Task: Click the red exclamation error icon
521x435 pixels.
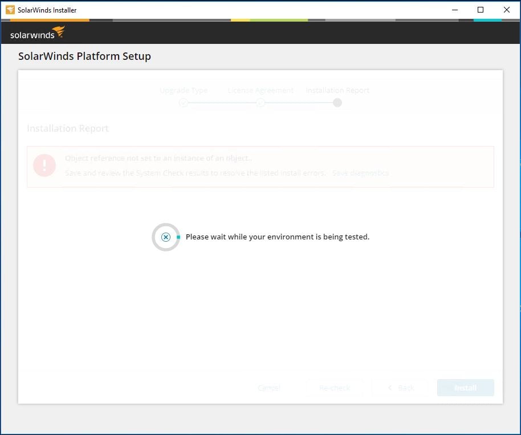Action: (x=44, y=165)
